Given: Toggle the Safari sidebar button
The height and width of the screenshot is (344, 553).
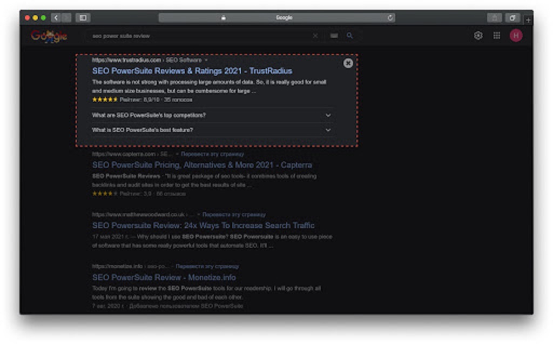Looking at the screenshot, I should (x=83, y=18).
